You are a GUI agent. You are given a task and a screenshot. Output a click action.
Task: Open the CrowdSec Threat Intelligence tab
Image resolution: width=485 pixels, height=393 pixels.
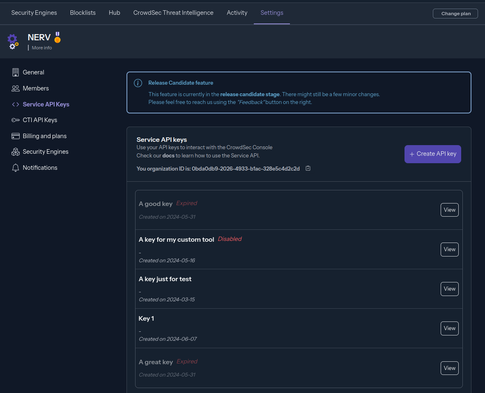pos(173,13)
